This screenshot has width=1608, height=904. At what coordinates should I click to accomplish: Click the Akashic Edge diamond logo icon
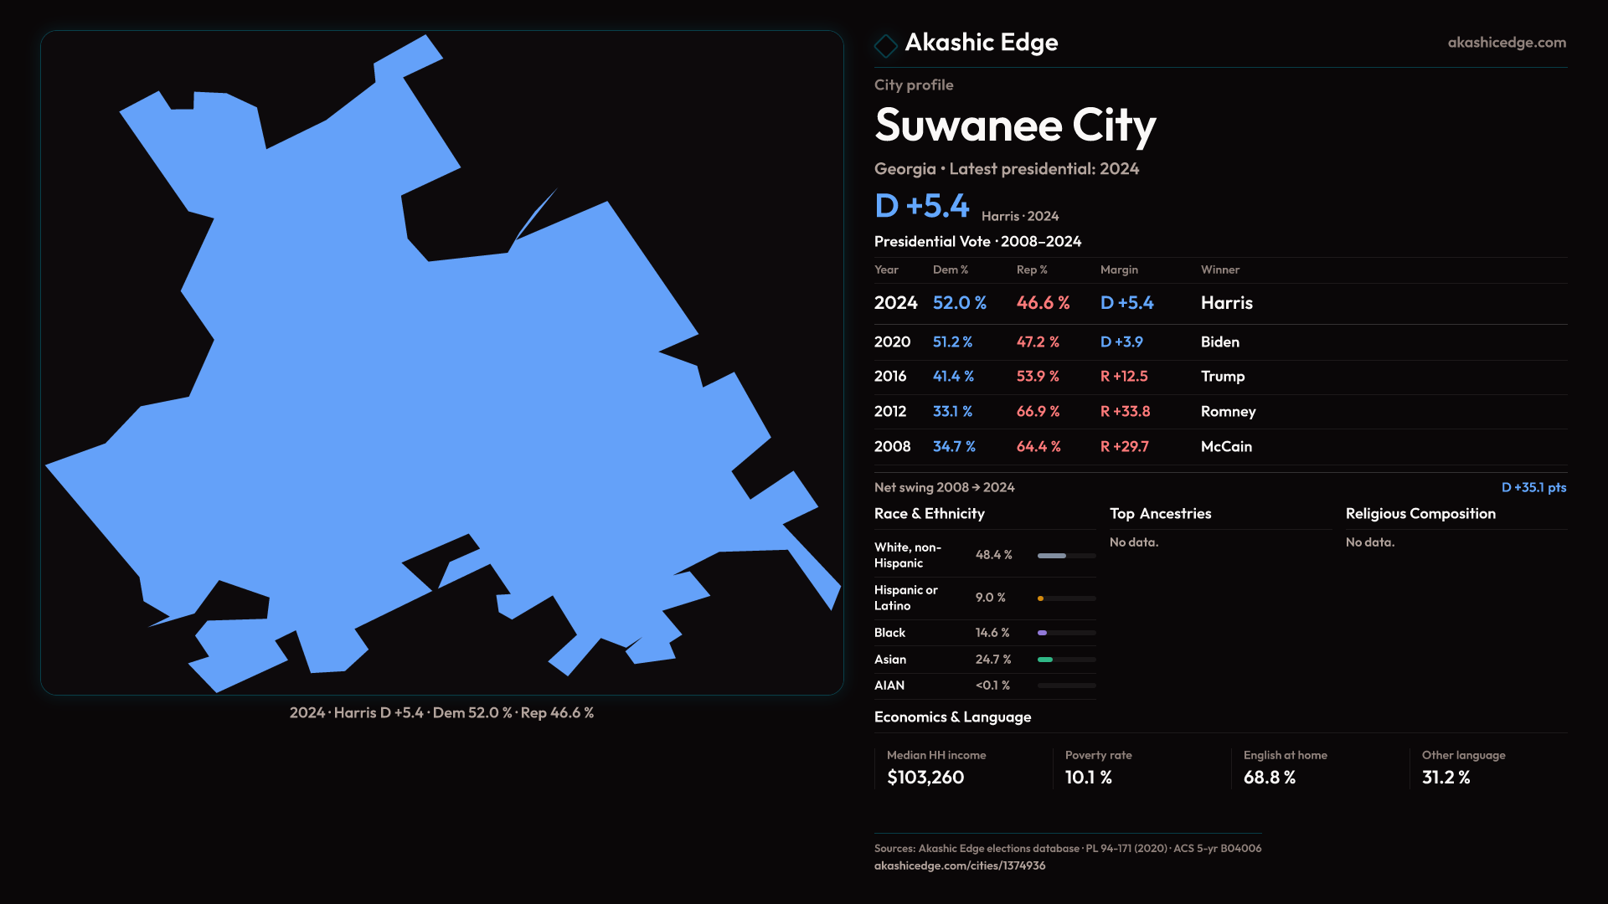(x=885, y=45)
